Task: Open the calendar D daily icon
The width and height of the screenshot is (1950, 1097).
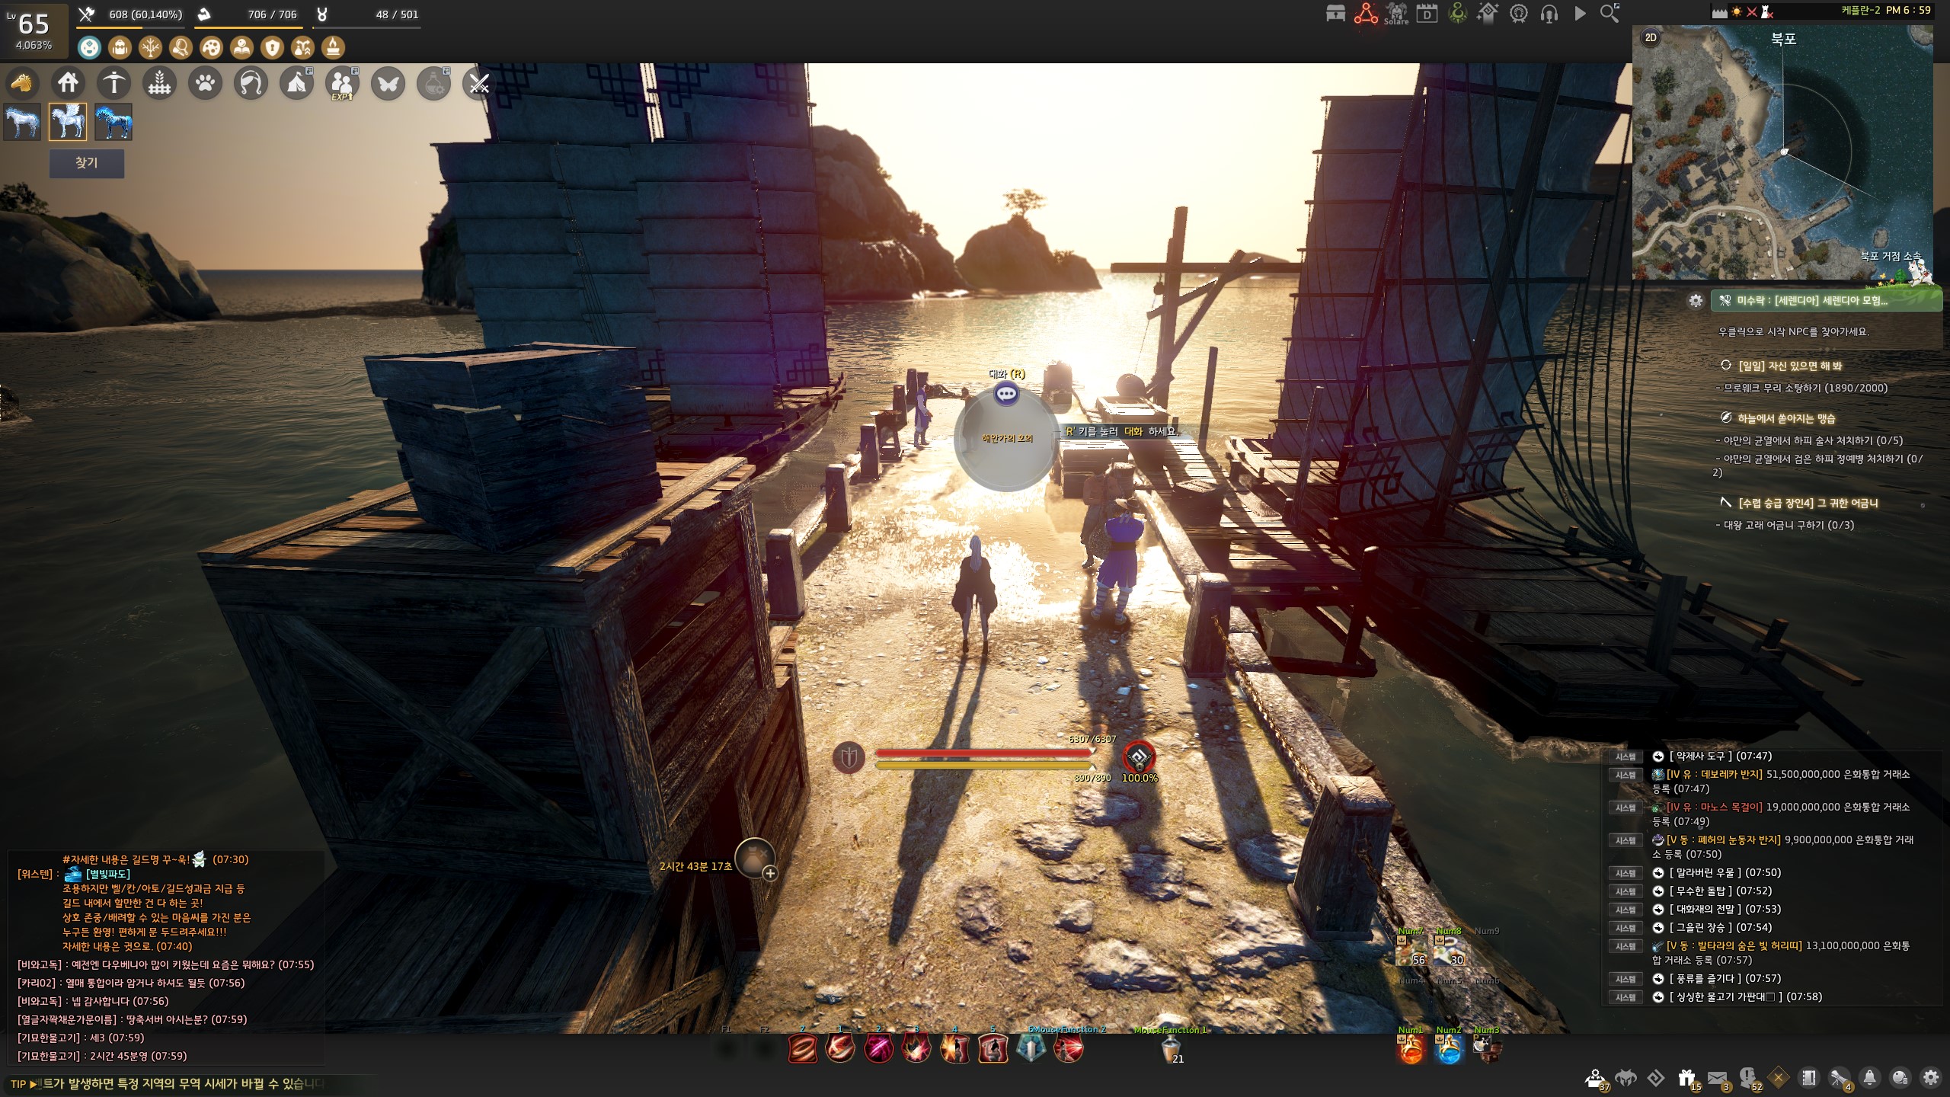Action: [x=1427, y=13]
